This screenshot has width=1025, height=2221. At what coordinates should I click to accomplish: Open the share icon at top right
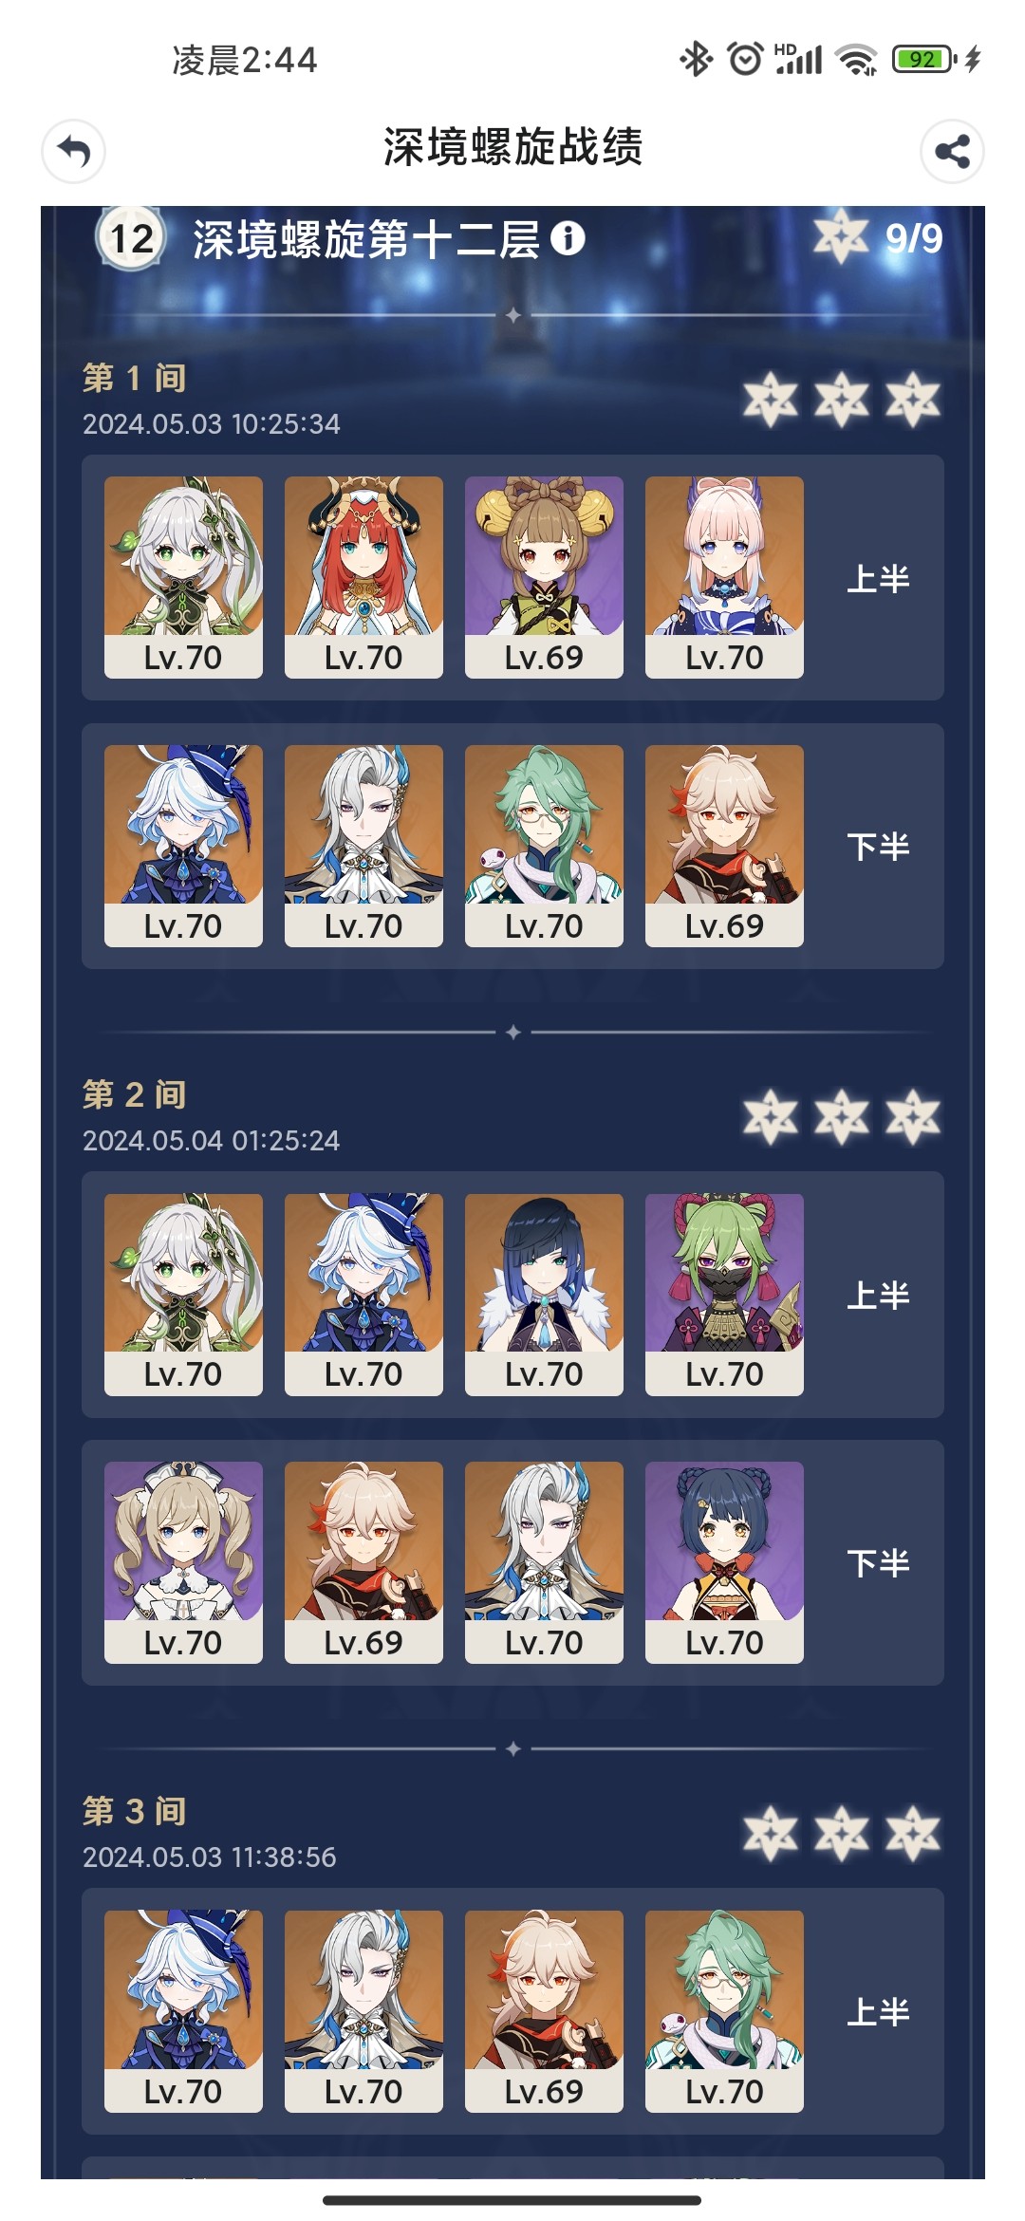coord(952,151)
